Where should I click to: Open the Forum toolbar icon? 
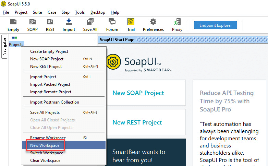112,22
